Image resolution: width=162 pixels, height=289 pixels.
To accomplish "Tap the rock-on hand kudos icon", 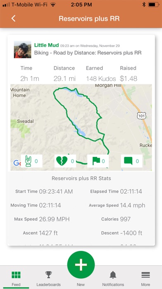I will [28, 161].
